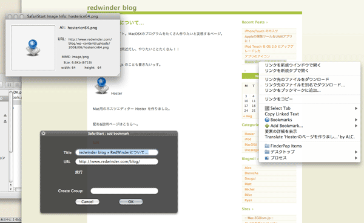Click the Bookmarks globe icon menu entry
Viewport: 364px width, 223px height.
(267, 120)
